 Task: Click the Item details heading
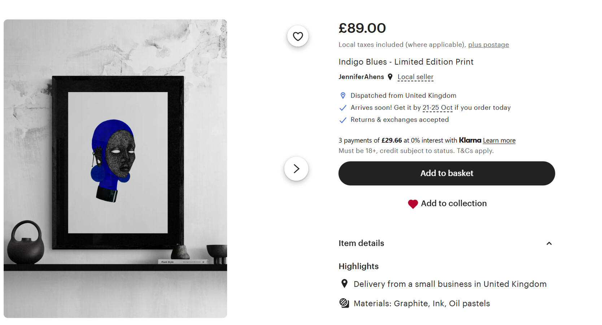coord(361,243)
